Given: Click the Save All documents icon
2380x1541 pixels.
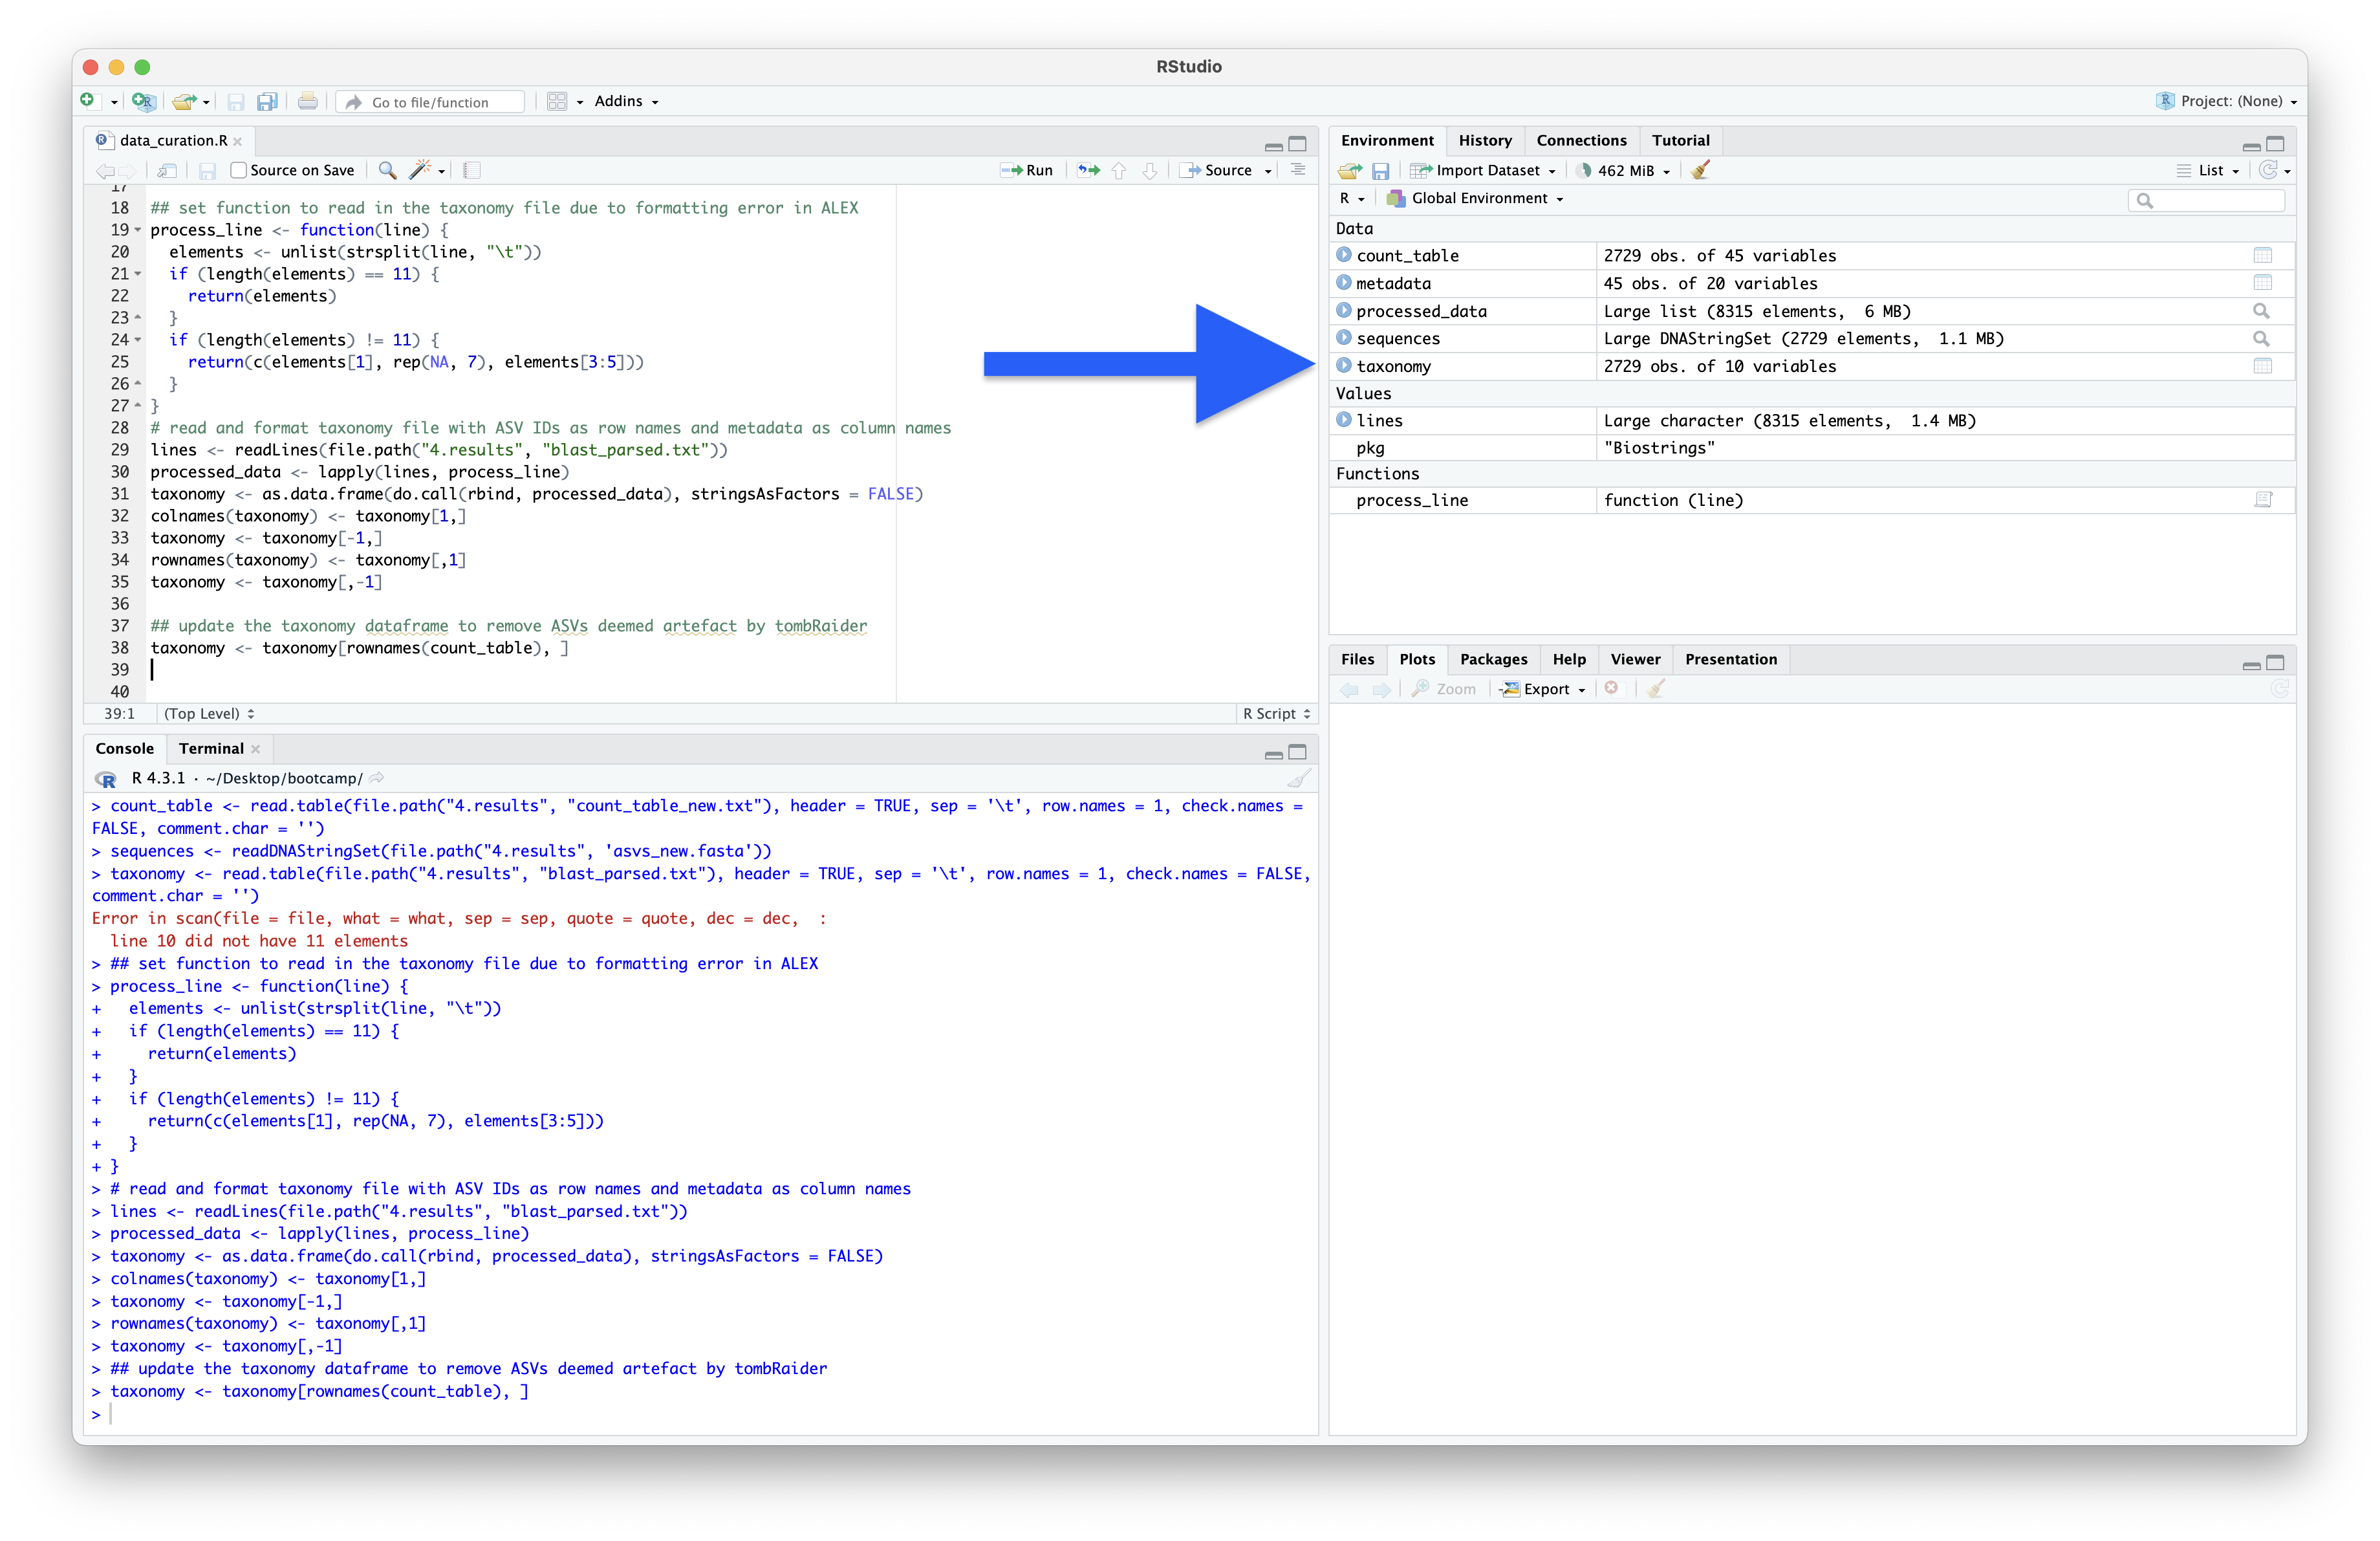Looking at the screenshot, I should point(267,101).
